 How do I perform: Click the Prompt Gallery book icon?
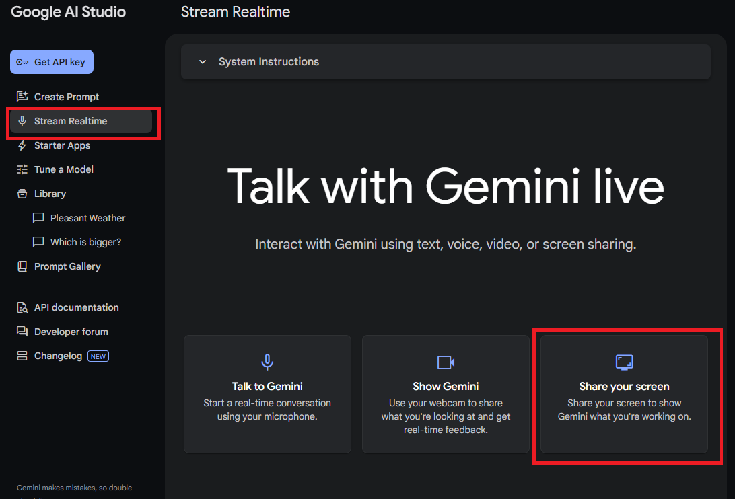22,266
